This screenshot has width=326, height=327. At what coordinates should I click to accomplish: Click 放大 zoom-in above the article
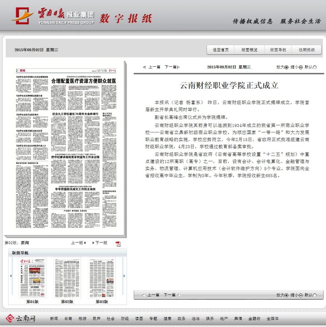(282, 67)
